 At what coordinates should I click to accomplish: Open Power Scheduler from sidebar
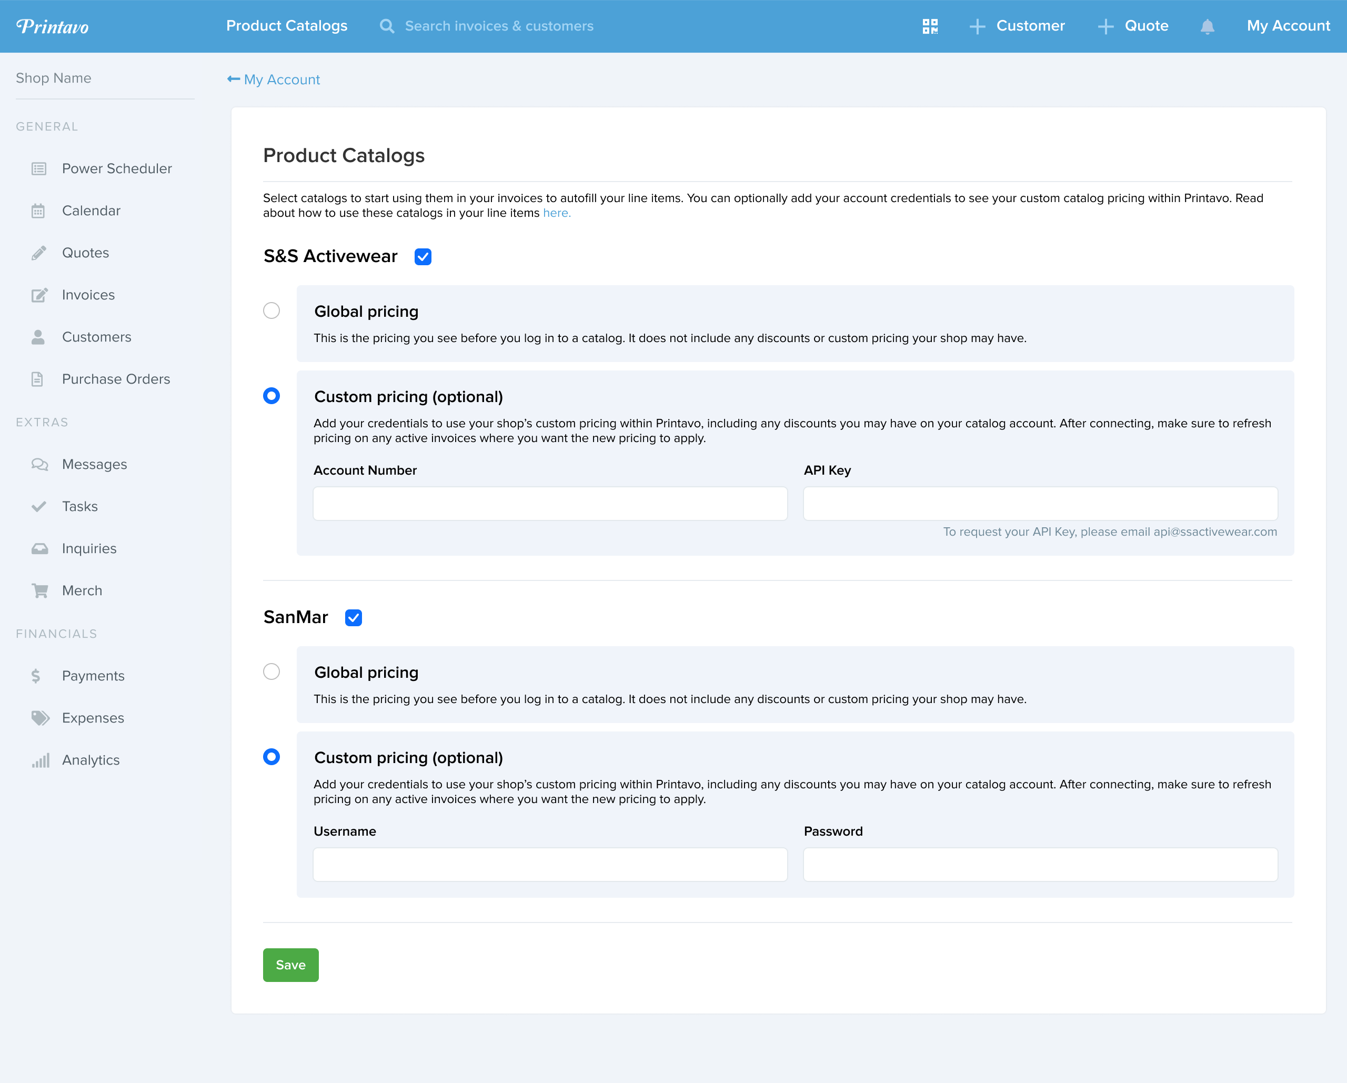pos(117,169)
